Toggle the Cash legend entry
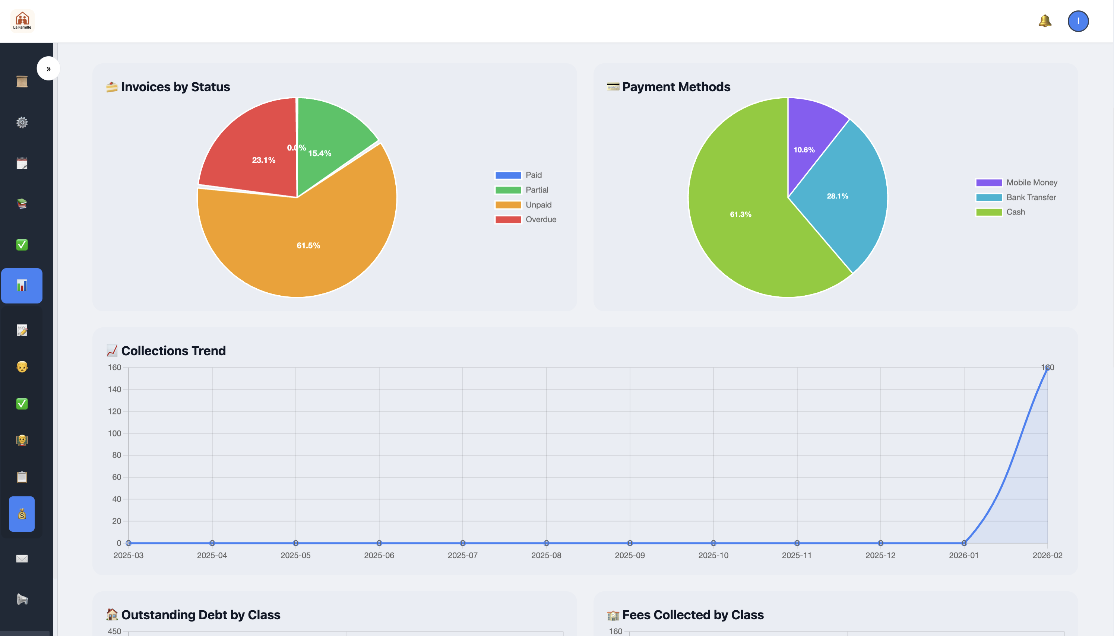This screenshot has height=636, width=1114. [x=1000, y=212]
